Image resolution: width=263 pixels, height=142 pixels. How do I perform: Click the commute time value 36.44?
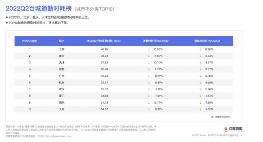104,76
